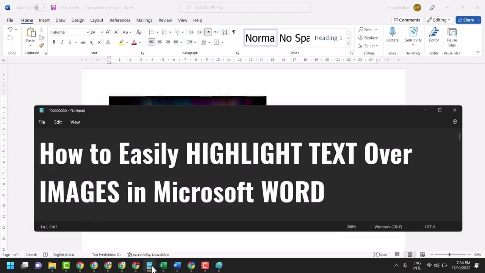
Task: Apply strikethrough formatting
Action: 83,42
